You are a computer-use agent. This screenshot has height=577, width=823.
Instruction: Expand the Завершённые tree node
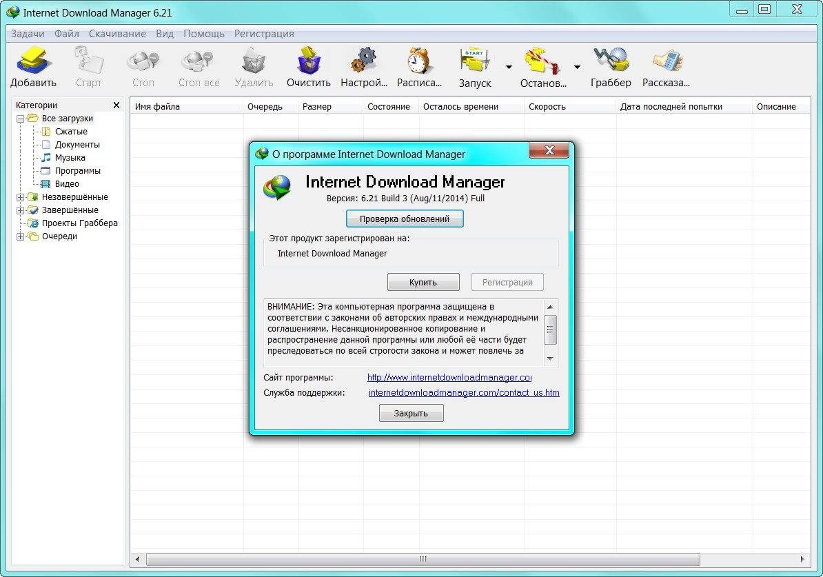[x=20, y=210]
